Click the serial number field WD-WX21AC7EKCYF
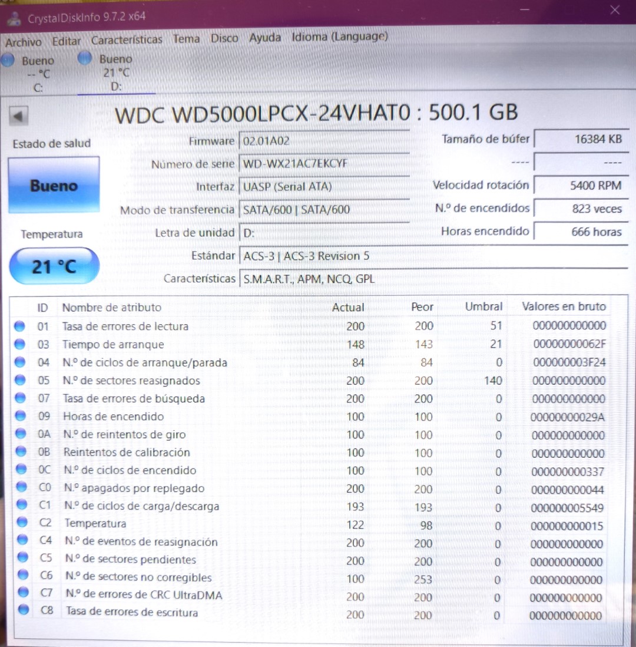This screenshot has height=647, width=636. click(324, 164)
